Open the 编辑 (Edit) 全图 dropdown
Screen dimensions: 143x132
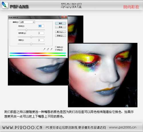pos(27,22)
